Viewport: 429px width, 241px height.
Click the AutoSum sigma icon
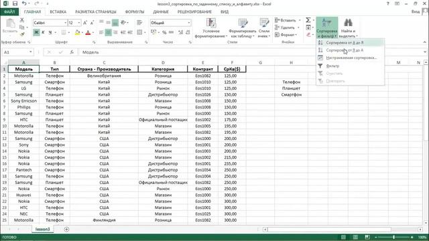[x=308, y=20]
